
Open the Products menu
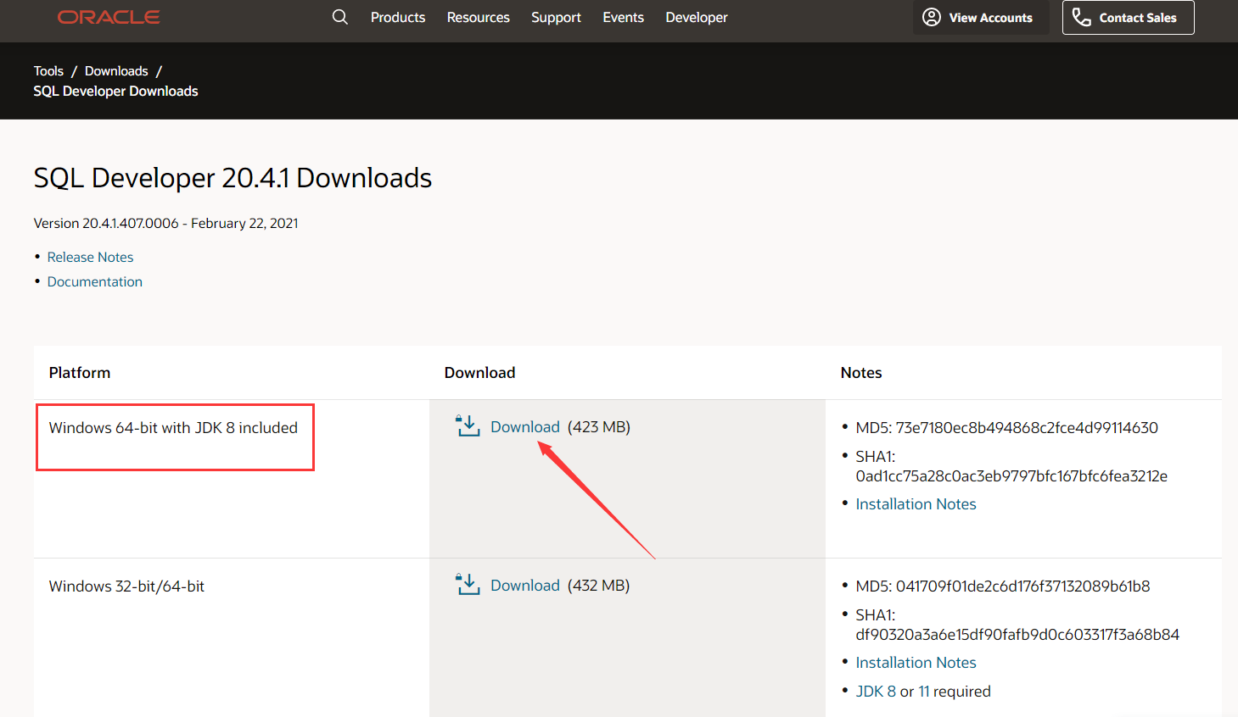398,17
